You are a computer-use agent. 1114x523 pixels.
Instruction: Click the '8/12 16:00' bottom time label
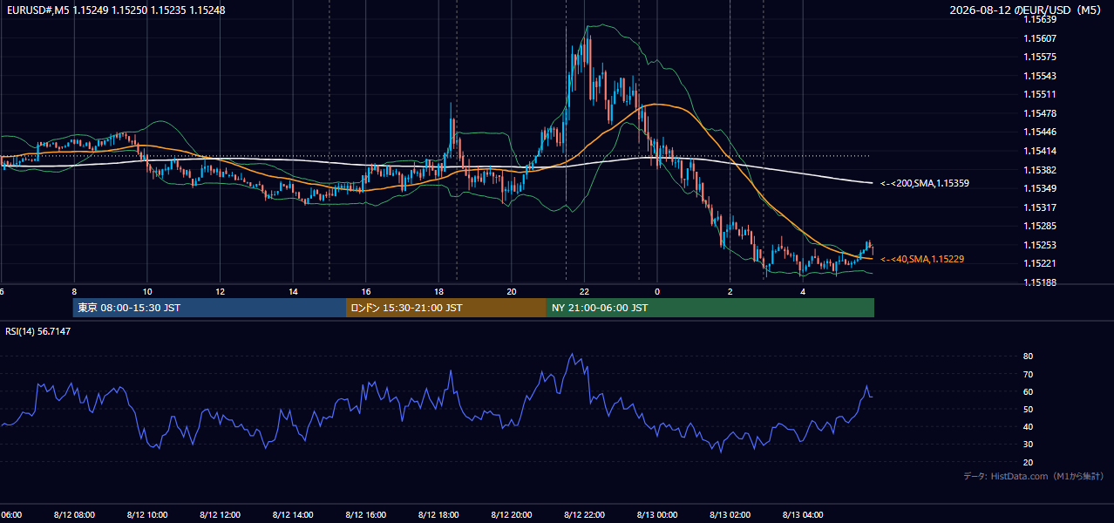click(x=366, y=515)
